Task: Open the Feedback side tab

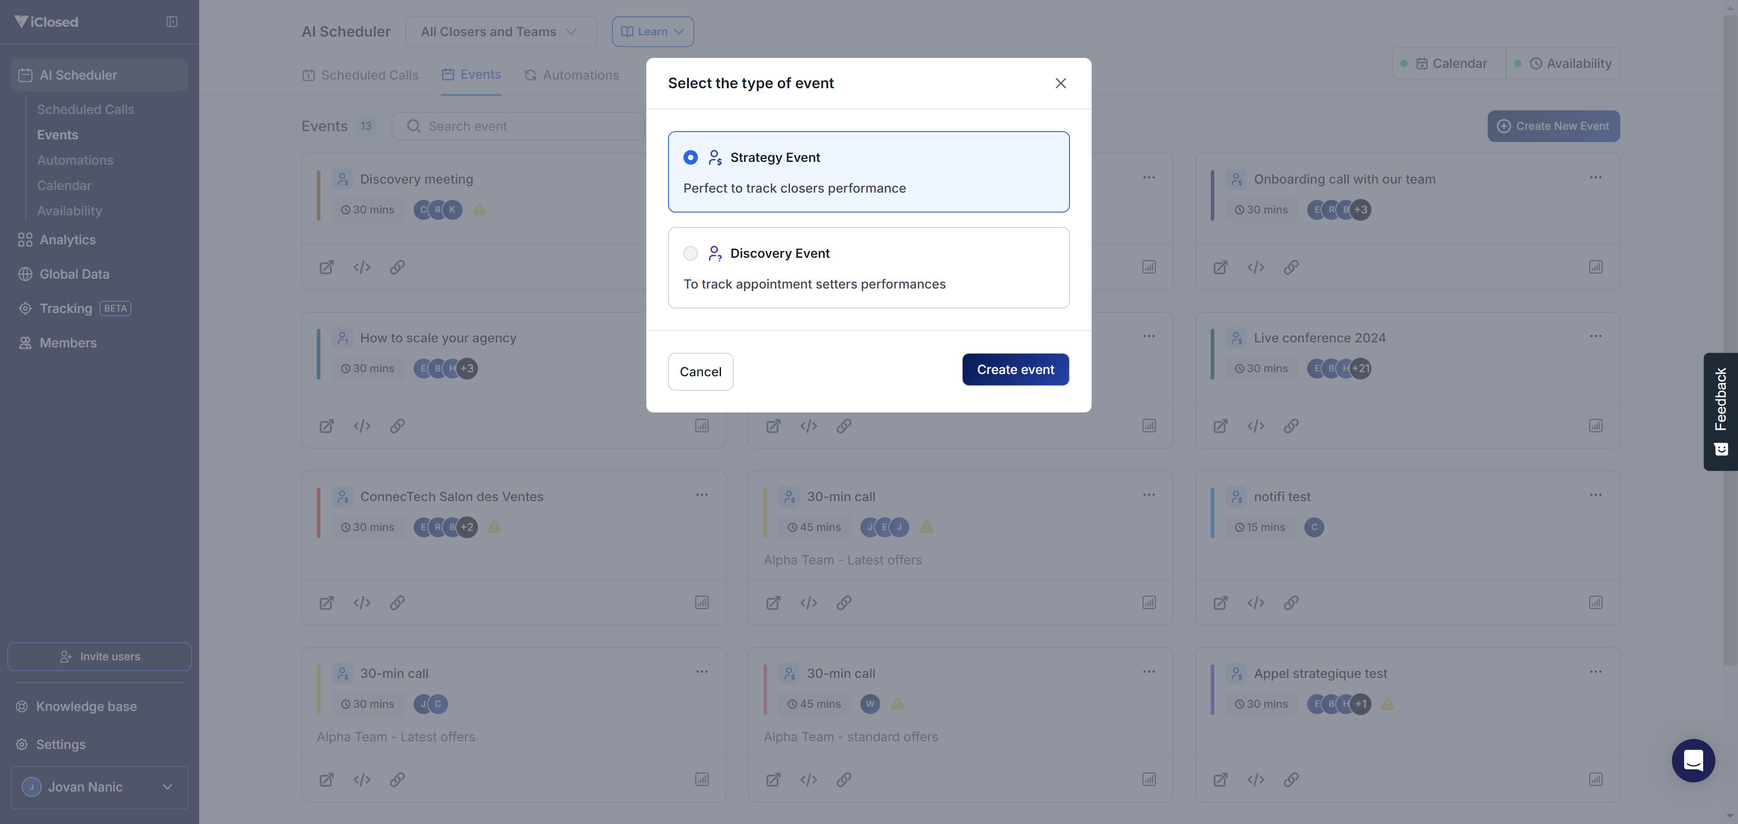Action: (1720, 412)
